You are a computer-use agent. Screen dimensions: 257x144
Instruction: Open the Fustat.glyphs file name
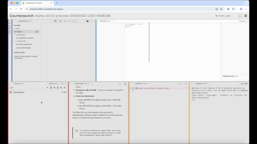pos(19,92)
